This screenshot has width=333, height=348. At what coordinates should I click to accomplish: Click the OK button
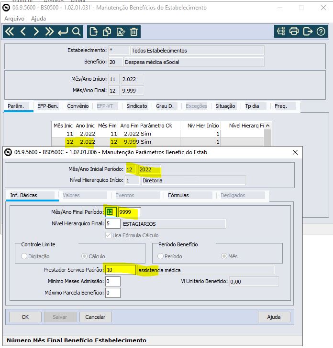coord(25,317)
